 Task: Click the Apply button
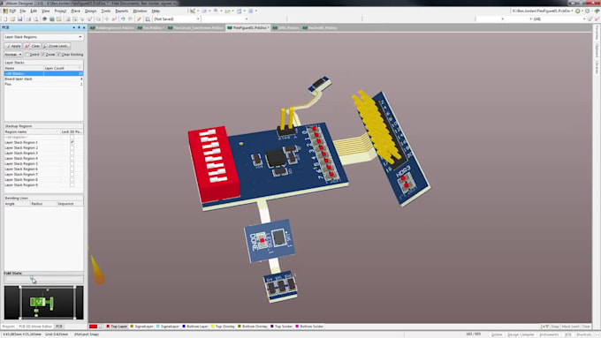pos(13,46)
